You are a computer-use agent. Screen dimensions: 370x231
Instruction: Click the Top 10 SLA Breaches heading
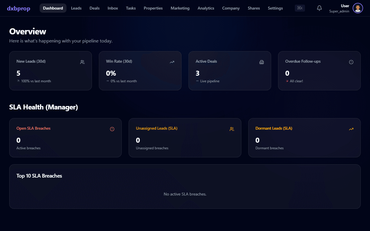click(x=39, y=176)
